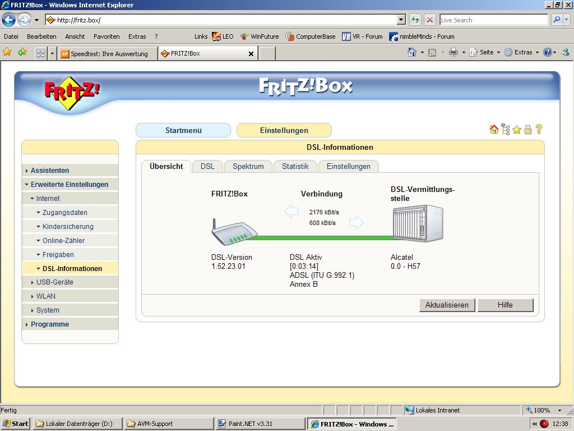
Task: Click the RSS feeds toolbar icon
Action: pyautogui.click(x=432, y=52)
